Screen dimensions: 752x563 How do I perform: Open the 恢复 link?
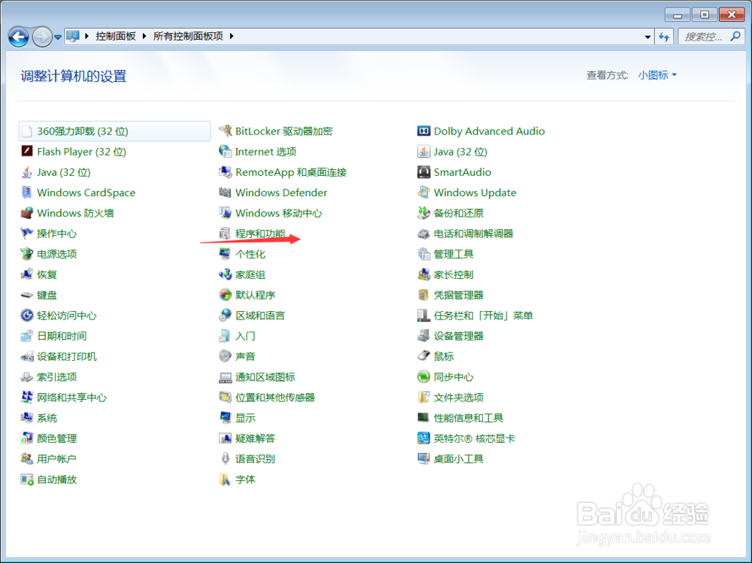(x=47, y=275)
